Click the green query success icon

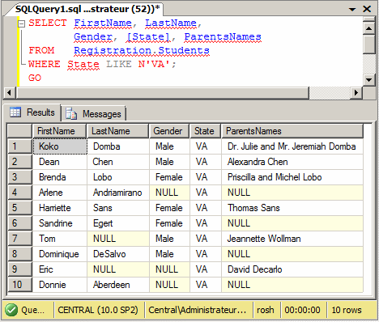[11, 310]
